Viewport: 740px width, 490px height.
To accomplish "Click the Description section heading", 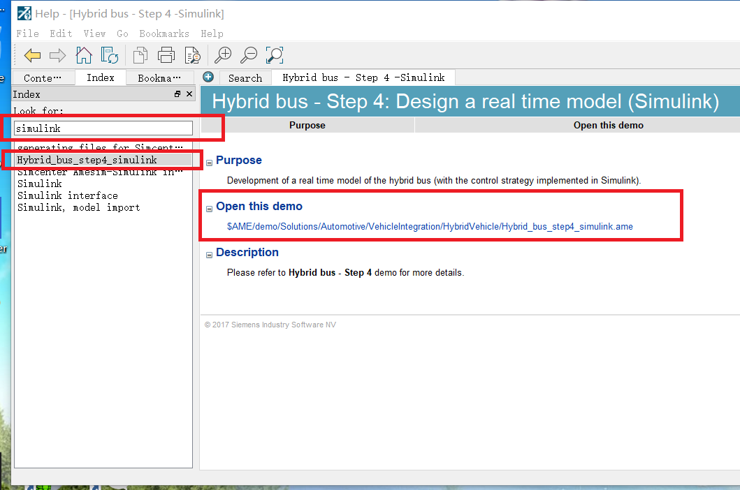I will coord(247,252).
